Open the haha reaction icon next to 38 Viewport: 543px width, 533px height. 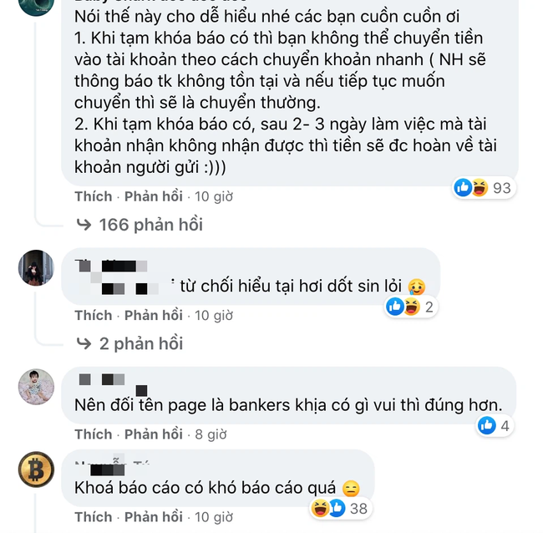coord(320,509)
